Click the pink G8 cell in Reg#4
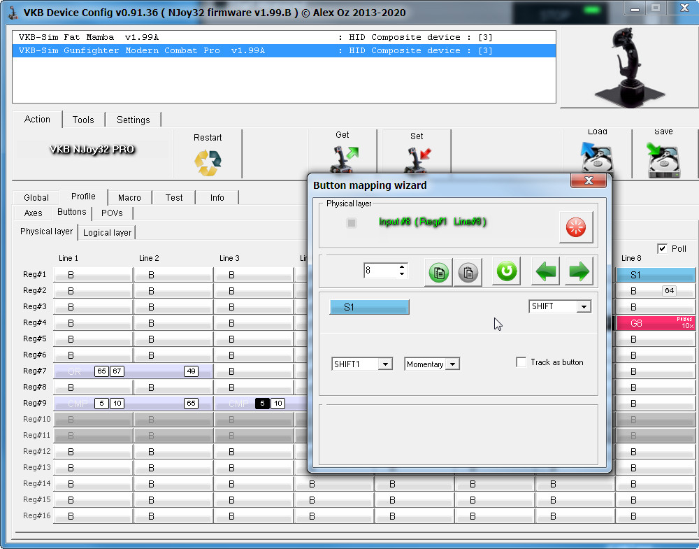The width and height of the screenshot is (699, 549). point(655,323)
